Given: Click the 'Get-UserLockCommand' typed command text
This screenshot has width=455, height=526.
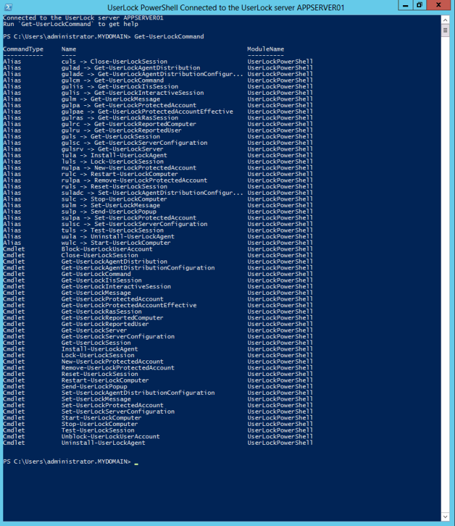Looking at the screenshot, I should pyautogui.click(x=169, y=36).
